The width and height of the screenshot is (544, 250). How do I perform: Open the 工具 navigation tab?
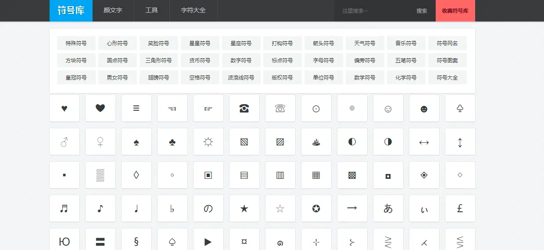pos(152,11)
